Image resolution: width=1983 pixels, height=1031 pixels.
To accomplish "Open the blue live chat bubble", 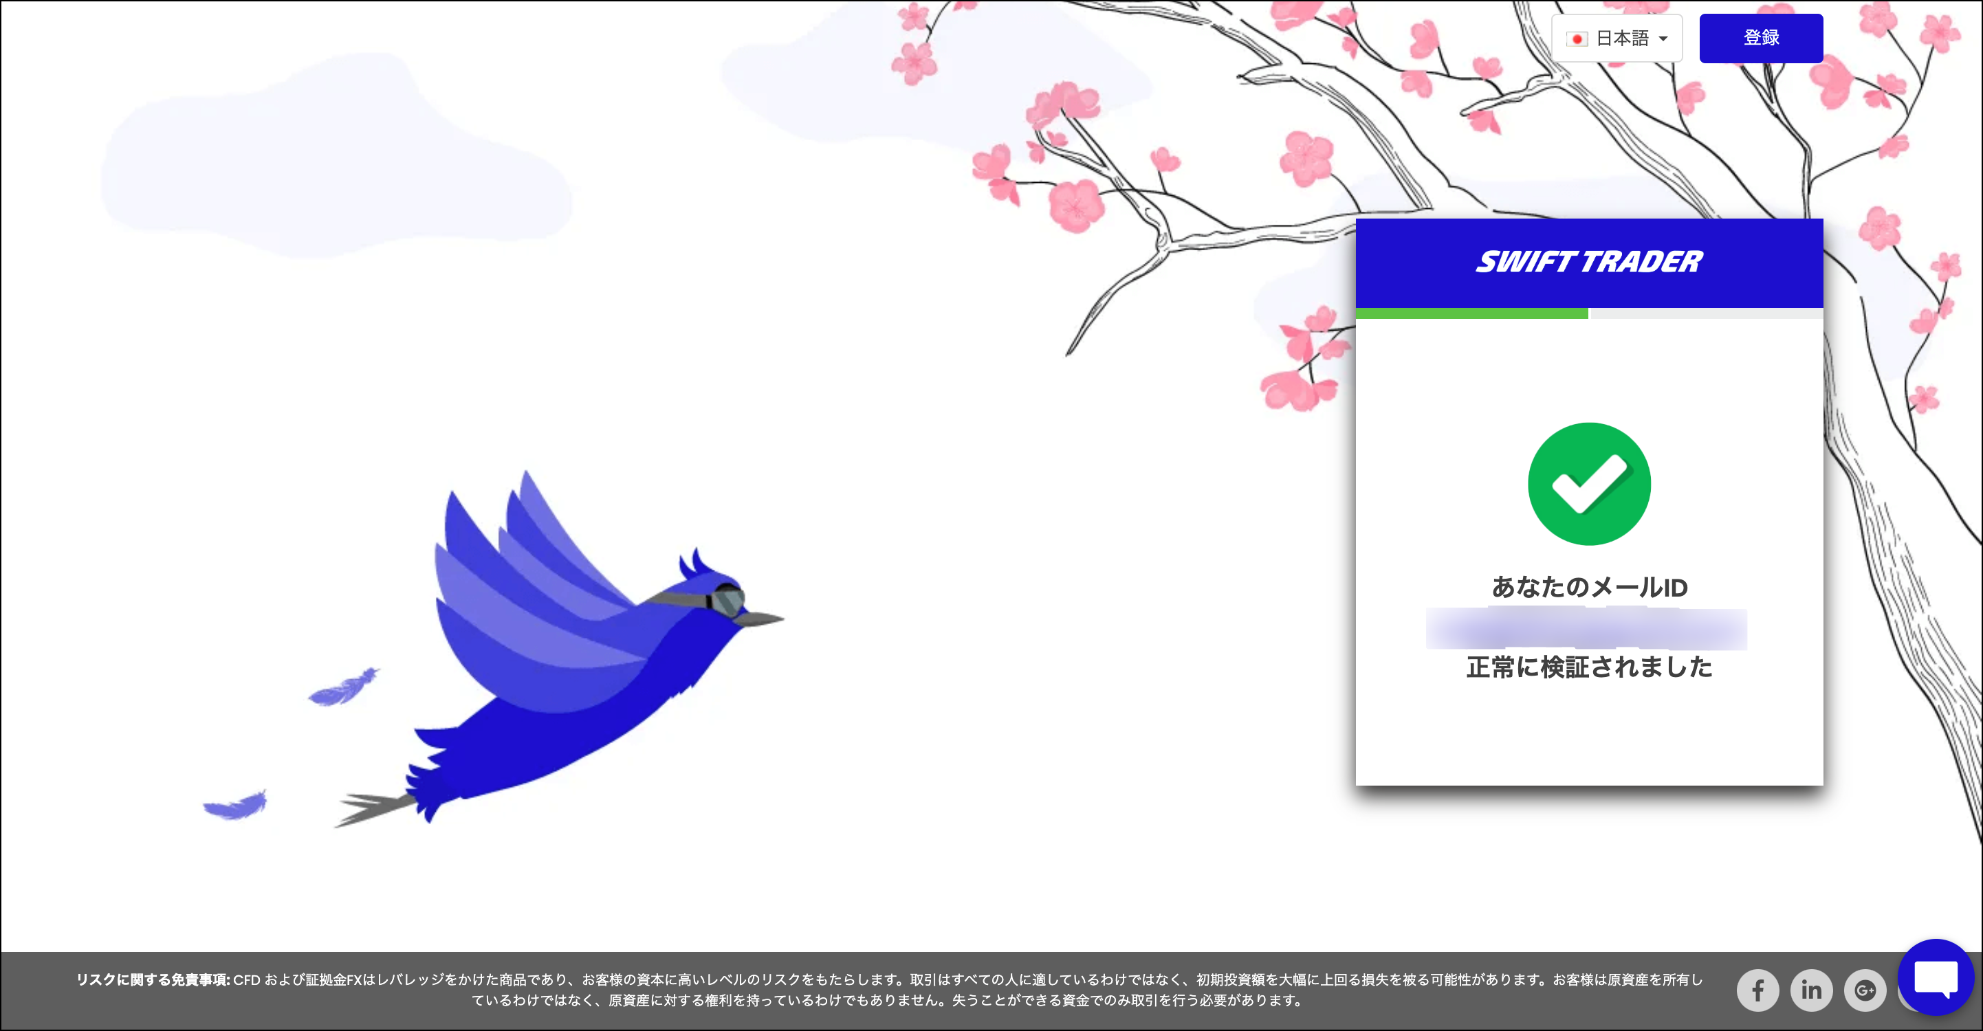I will tap(1936, 977).
